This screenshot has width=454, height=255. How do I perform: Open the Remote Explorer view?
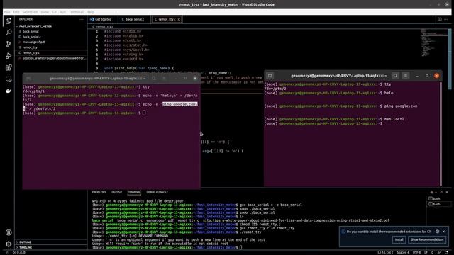[9, 79]
